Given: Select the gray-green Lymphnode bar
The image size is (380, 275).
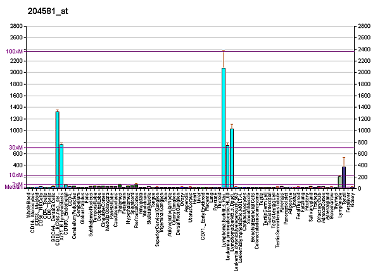Looking at the screenshot, I should (x=339, y=182).
